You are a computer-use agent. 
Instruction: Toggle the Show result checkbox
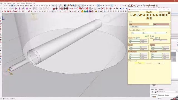click(x=129, y=61)
